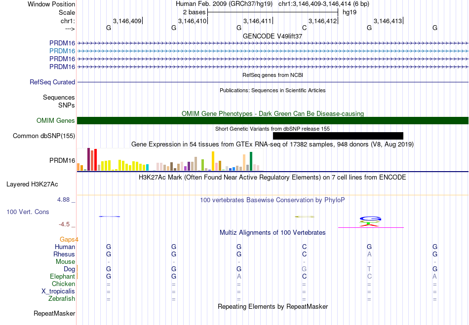
Task: Click the Sequences track label
Action: coord(59,97)
